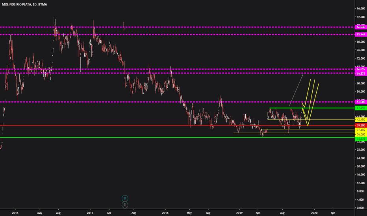Click the split 'S' event marker

pyautogui.click(x=125, y=205)
